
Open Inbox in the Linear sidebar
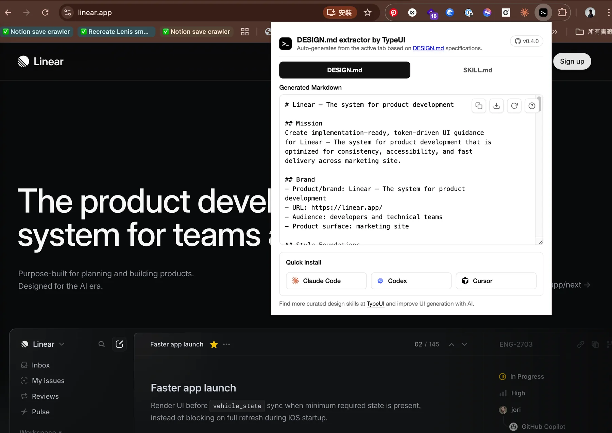(35, 365)
